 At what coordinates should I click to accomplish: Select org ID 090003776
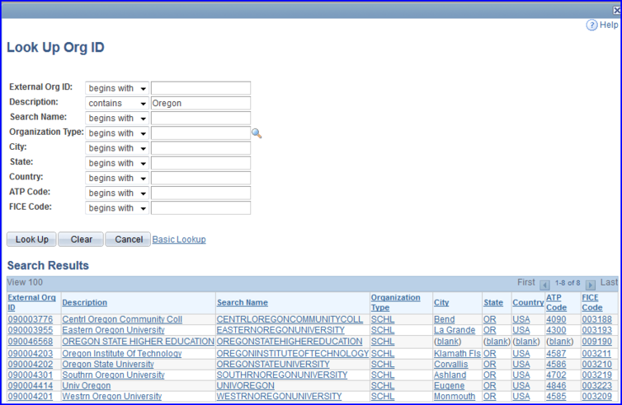tap(31, 319)
